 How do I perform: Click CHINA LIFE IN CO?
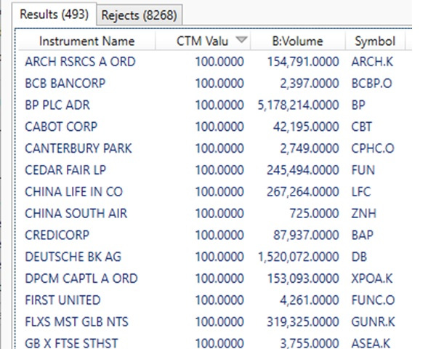pos(73,192)
